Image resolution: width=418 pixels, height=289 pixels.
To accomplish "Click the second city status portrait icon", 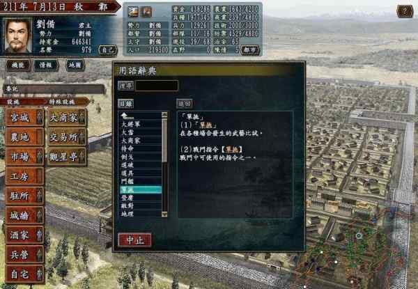I will (x=146, y=12).
